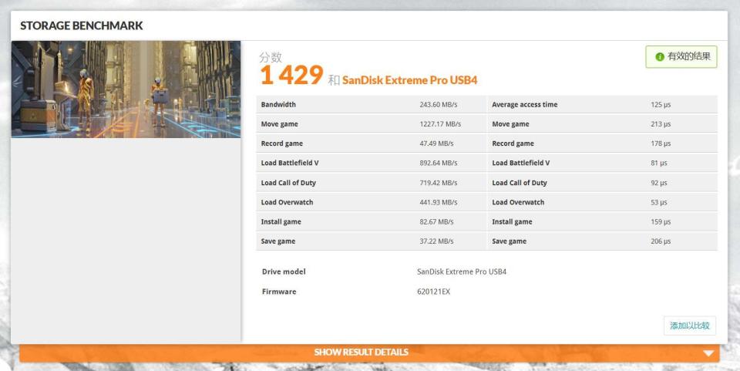Open the storage benchmark scene thumbnail
The image size is (740, 371).
126,89
